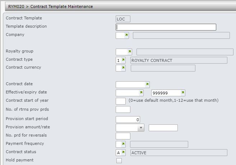Screen dimensions: 236x165
Task: Select the ROYALTY CONTRACT description field
Action: [x=179, y=60]
